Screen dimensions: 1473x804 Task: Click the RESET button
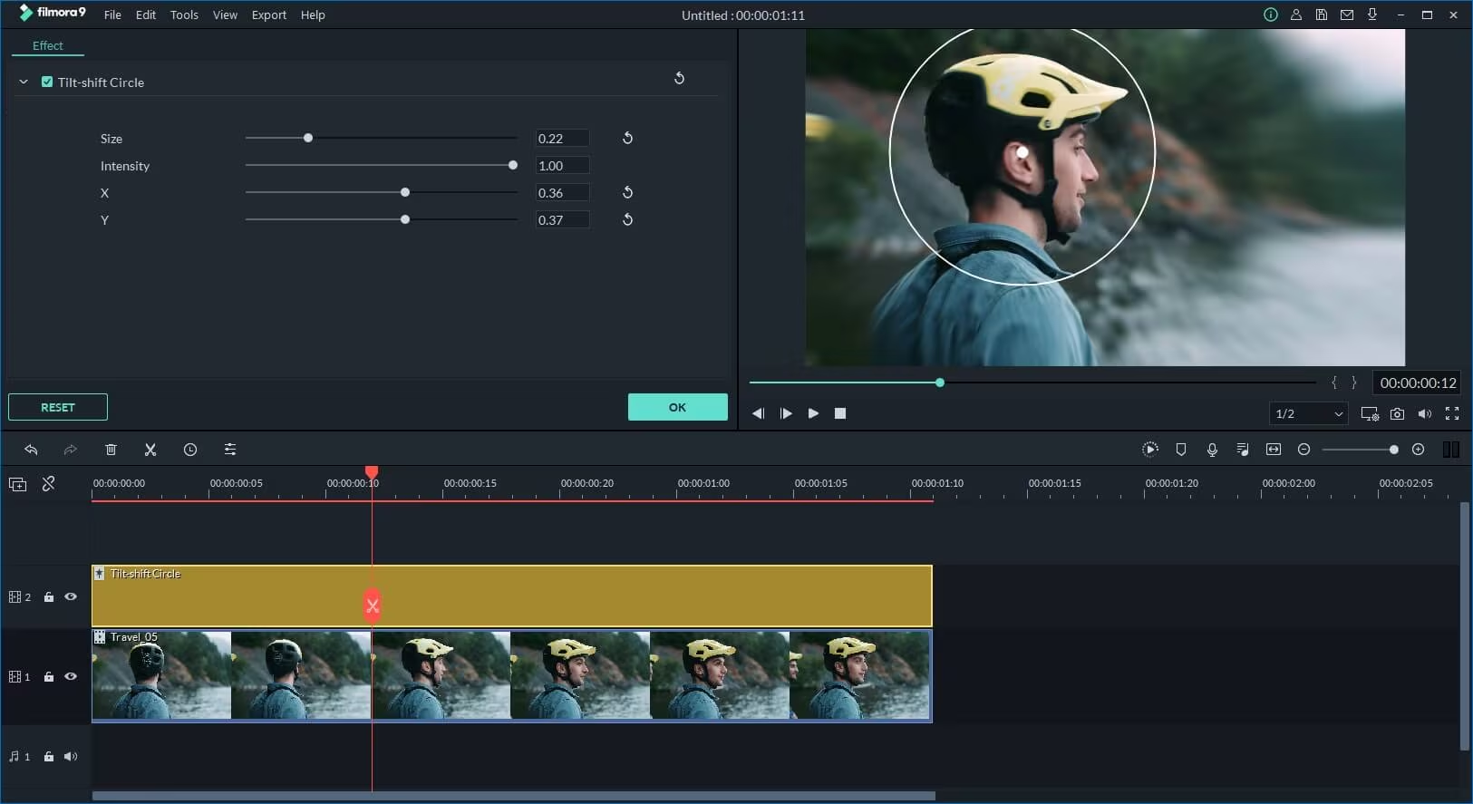(x=58, y=407)
